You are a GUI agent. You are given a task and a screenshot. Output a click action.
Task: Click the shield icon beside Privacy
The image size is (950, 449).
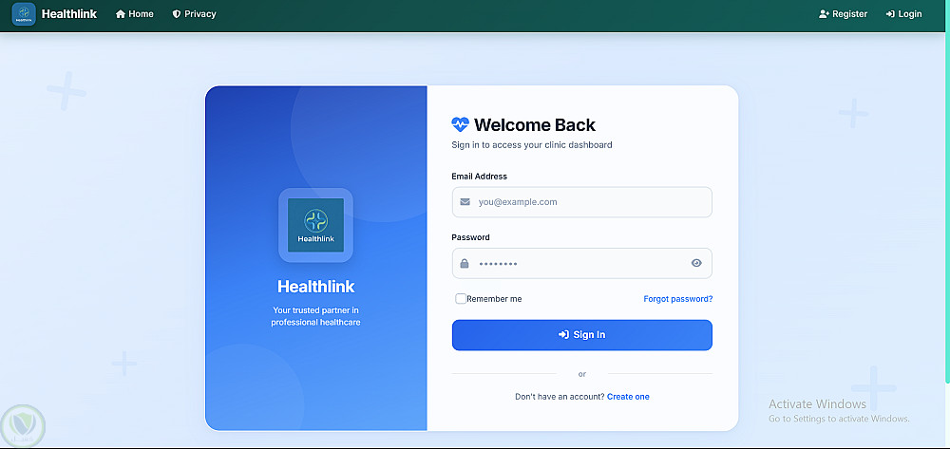click(177, 14)
